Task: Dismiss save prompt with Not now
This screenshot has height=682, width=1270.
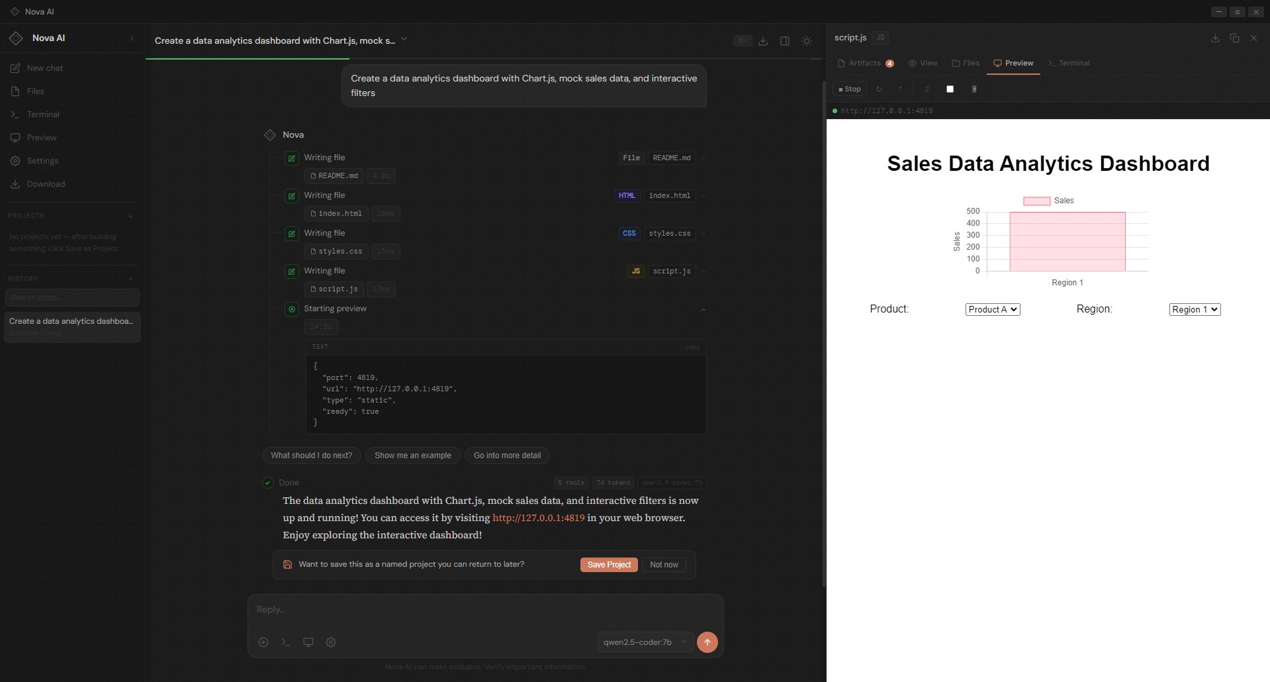Action: (664, 565)
